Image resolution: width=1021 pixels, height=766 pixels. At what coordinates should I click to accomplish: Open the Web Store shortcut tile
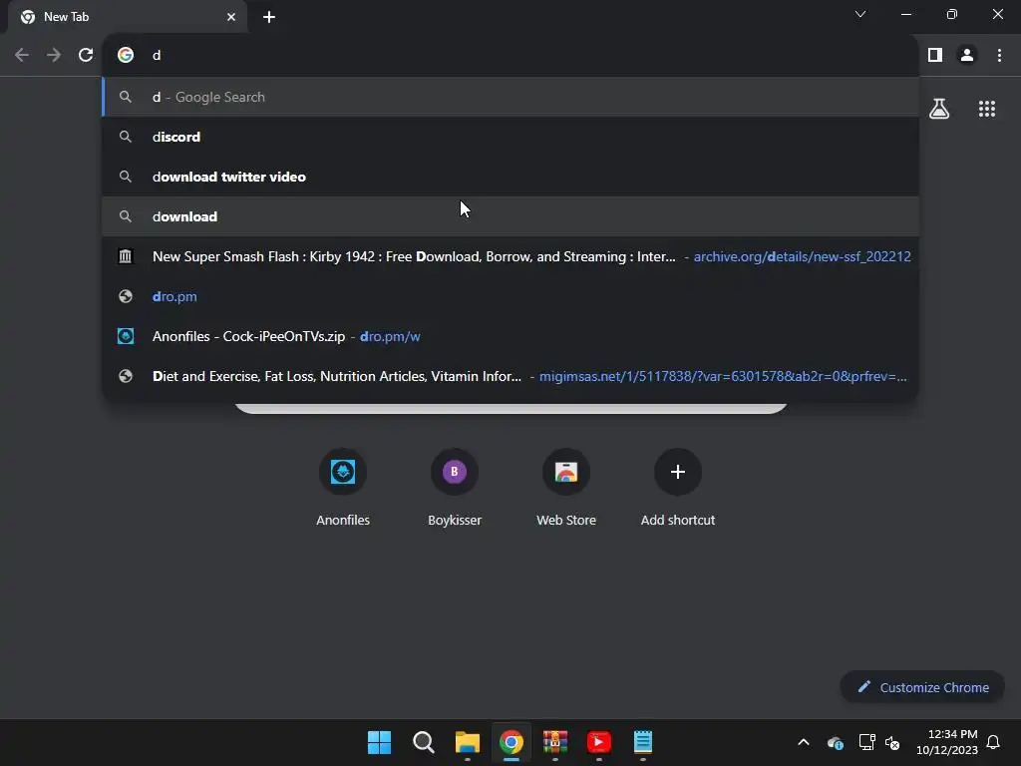pos(566,487)
